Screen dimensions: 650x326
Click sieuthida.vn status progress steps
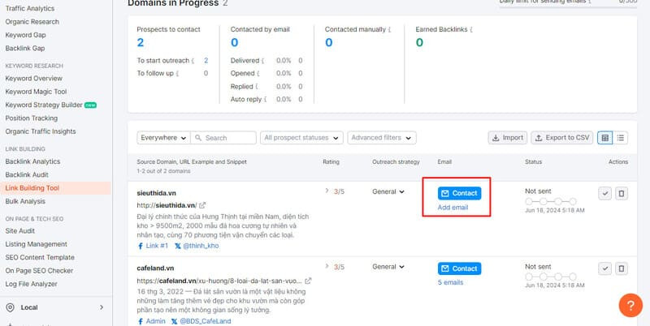point(551,201)
